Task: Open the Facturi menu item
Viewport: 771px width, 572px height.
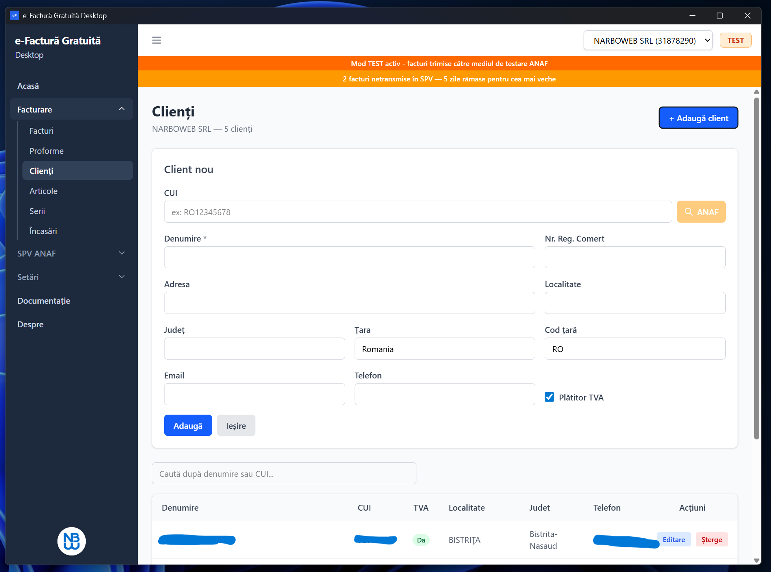Action: coord(42,131)
